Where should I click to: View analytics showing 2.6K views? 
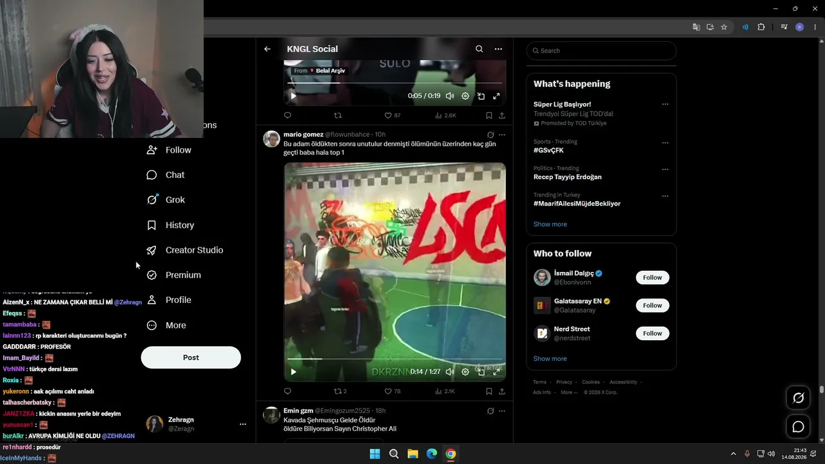pos(445,115)
